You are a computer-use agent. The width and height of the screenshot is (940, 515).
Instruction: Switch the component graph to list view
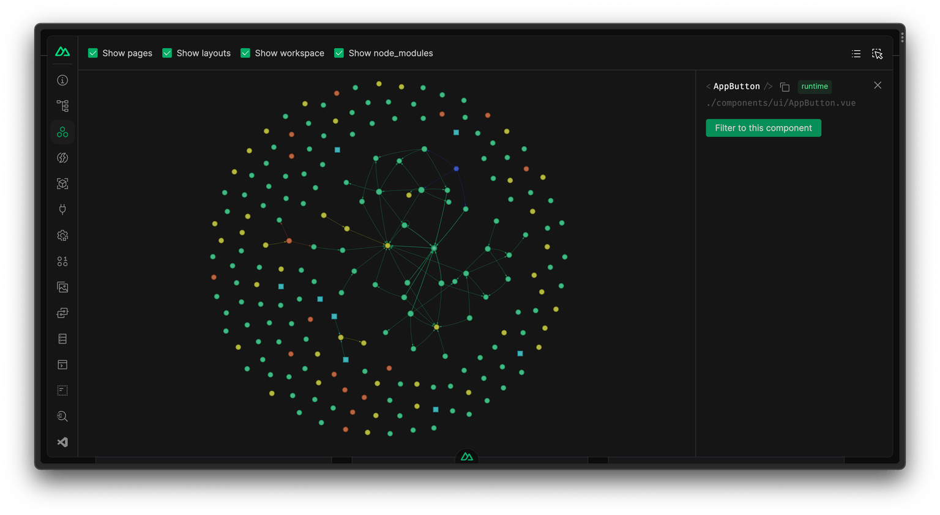pos(856,54)
